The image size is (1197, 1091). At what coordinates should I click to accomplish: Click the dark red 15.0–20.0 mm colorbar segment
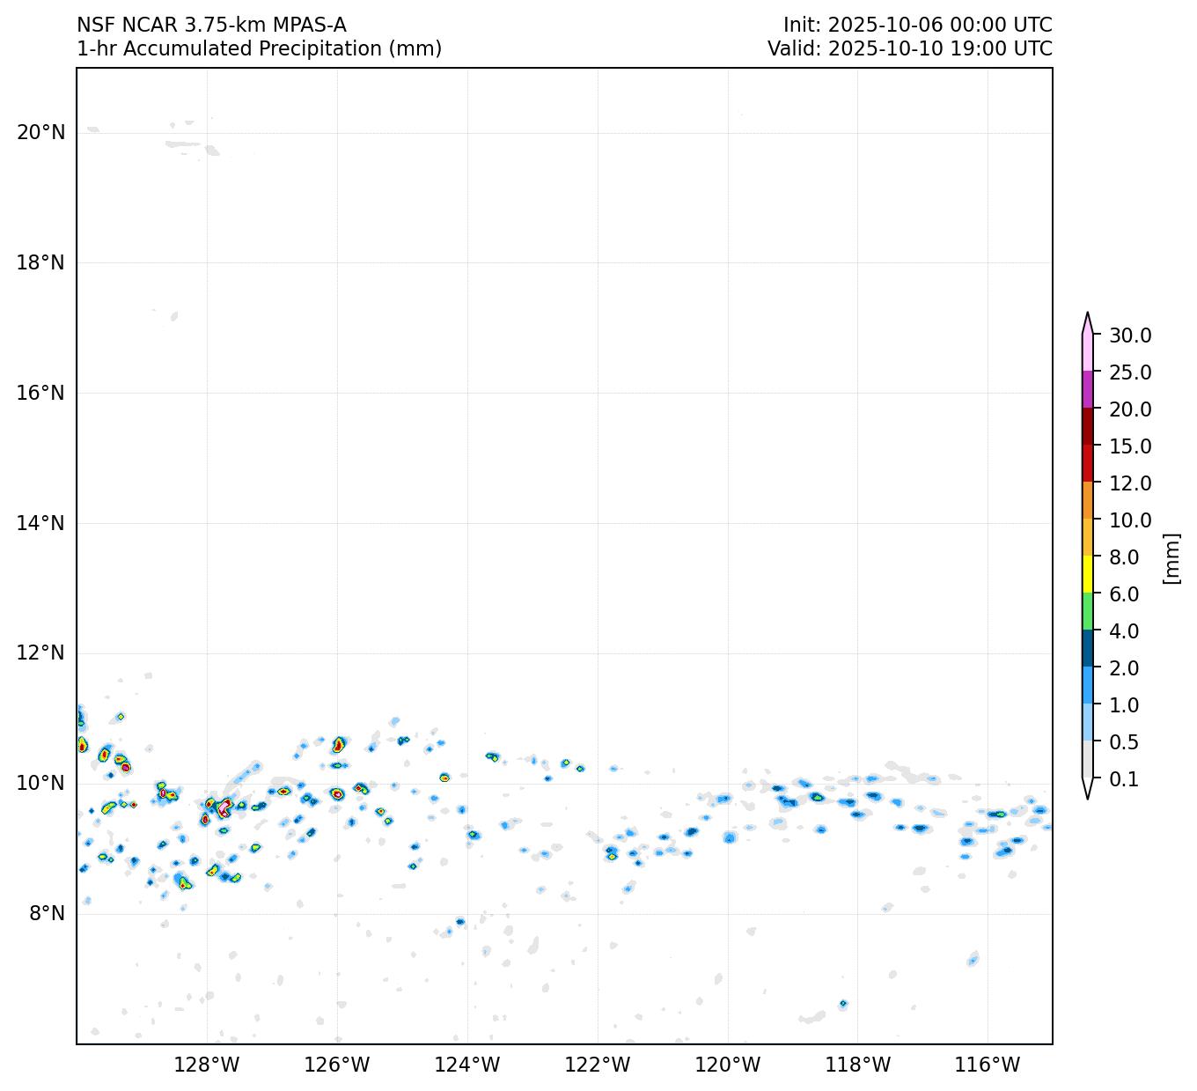pos(1088,426)
